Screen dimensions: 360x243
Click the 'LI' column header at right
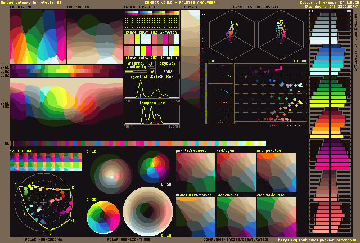coord(311,11)
